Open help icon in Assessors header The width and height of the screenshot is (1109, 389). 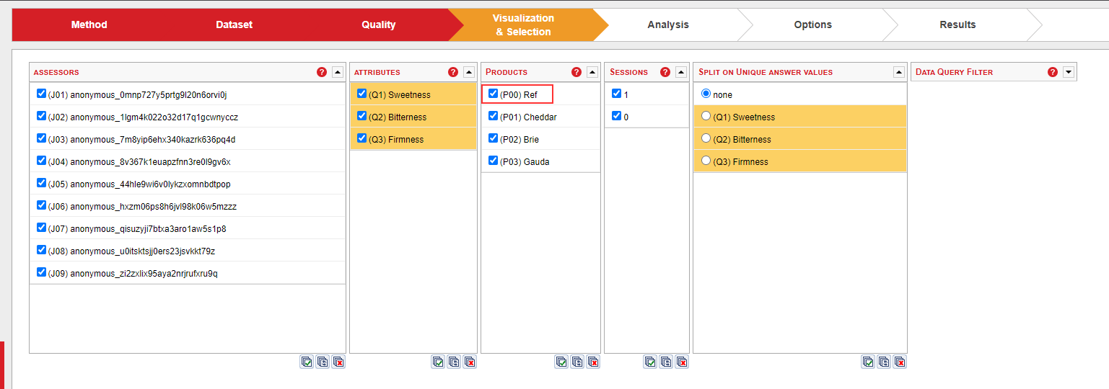[322, 72]
